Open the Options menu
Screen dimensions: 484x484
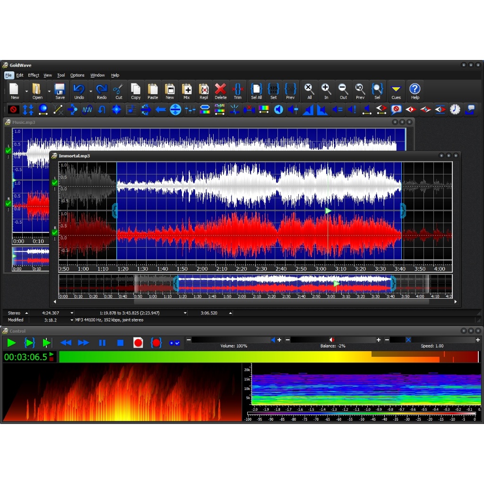coord(77,75)
